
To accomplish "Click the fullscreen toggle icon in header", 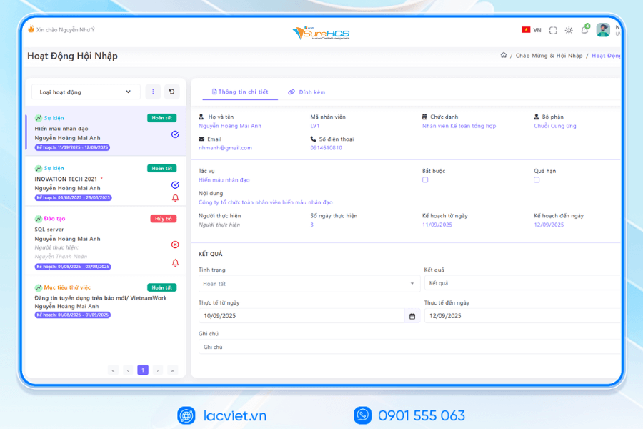I will click(x=553, y=30).
